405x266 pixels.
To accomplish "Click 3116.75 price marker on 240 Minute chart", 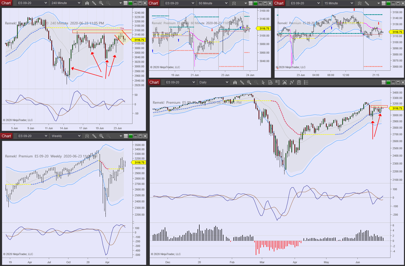I will pyautogui.click(x=139, y=40).
